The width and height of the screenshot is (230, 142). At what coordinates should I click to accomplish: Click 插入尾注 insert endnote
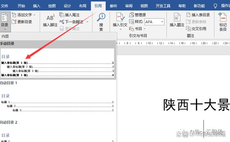(x=70, y=15)
